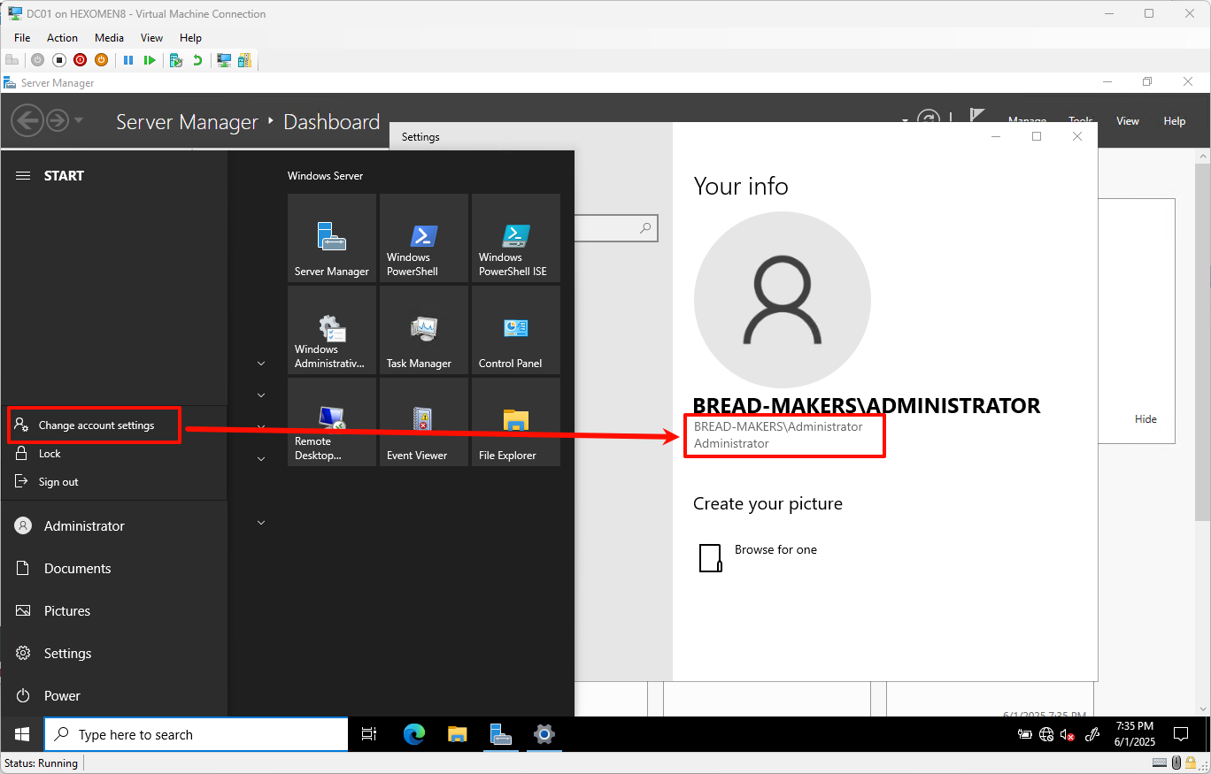Launch the Windows PowerShell tile
The height and width of the screenshot is (774, 1211).
pyautogui.click(x=424, y=238)
